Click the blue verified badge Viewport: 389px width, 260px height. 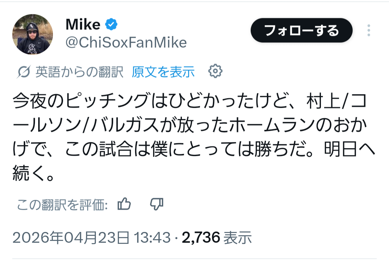(111, 25)
